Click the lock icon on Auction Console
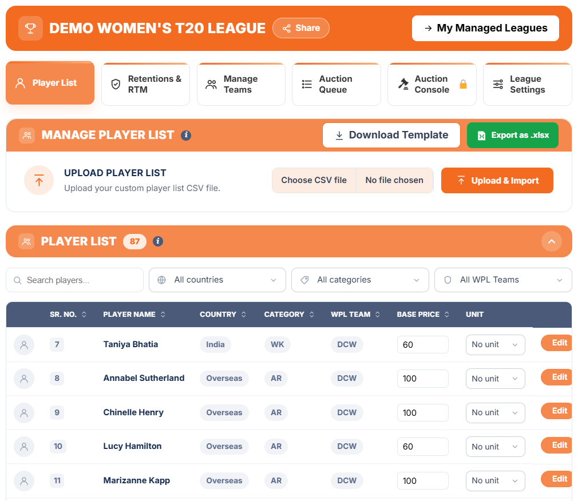 [x=463, y=85]
